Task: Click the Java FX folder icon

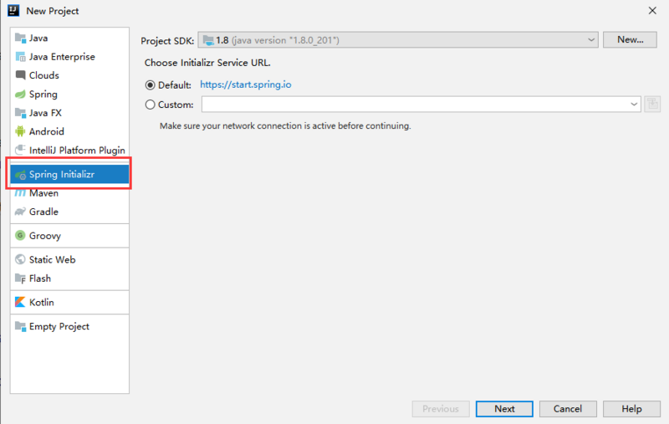Action: pos(20,113)
